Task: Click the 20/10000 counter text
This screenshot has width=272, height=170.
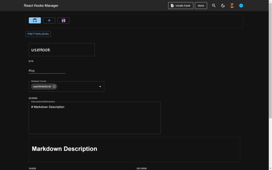Action: [142, 168]
